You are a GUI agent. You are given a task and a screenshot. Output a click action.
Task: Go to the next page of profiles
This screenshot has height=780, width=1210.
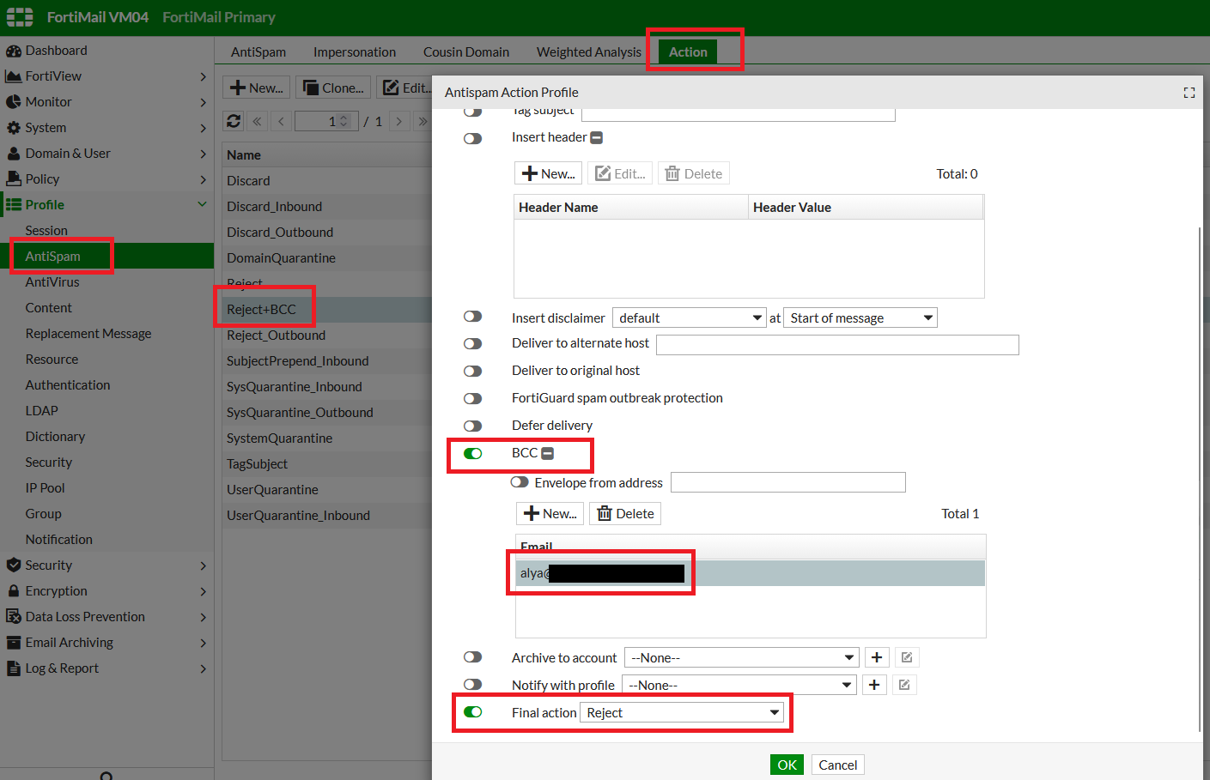(x=399, y=121)
